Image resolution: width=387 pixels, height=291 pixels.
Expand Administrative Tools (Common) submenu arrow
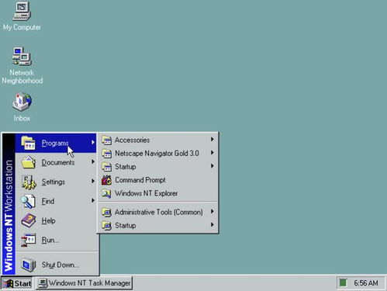click(x=212, y=211)
